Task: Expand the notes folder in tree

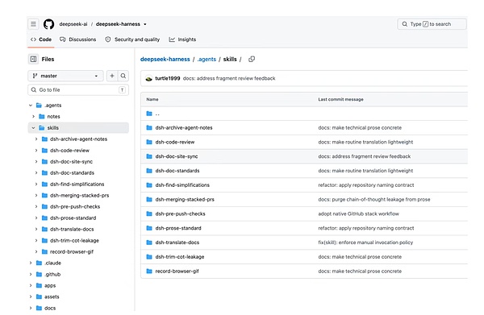Action: [x=33, y=117]
